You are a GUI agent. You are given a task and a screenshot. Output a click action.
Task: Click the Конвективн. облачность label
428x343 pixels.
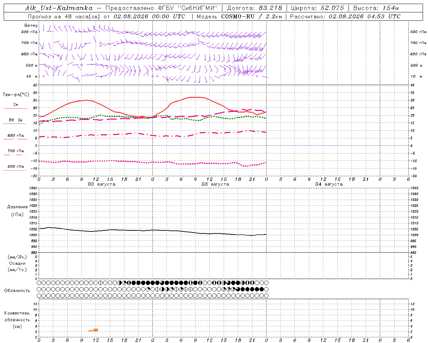[17, 316]
